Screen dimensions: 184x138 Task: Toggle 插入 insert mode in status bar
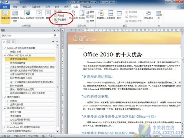[44, 136]
